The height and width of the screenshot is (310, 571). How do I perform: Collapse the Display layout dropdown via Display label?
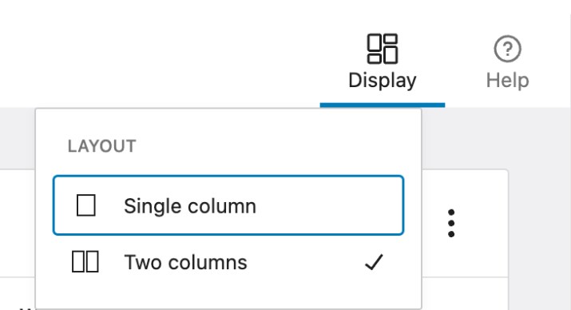click(383, 81)
